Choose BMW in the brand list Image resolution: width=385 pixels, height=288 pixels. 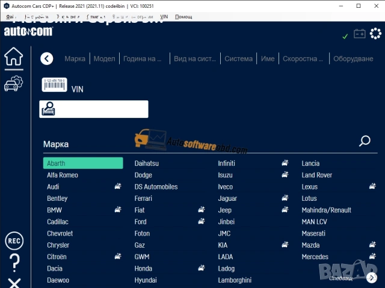(x=55, y=210)
